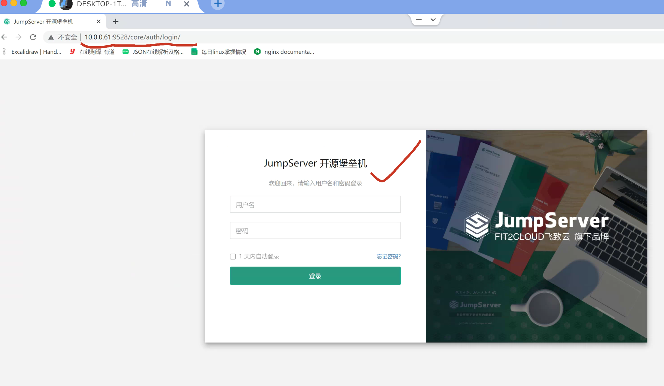The image size is (664, 386).
Task: Open a new browser tab with plus icon
Action: pyautogui.click(x=115, y=21)
